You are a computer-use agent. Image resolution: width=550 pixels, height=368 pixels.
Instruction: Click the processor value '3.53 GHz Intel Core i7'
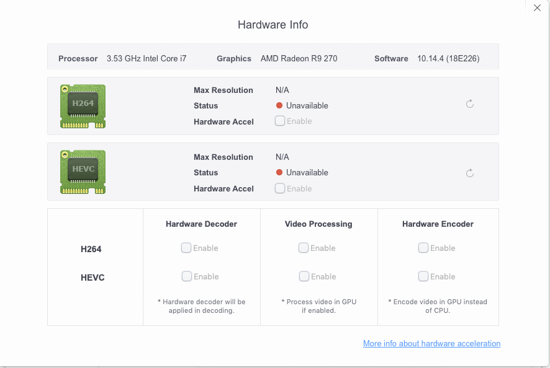pyautogui.click(x=147, y=58)
